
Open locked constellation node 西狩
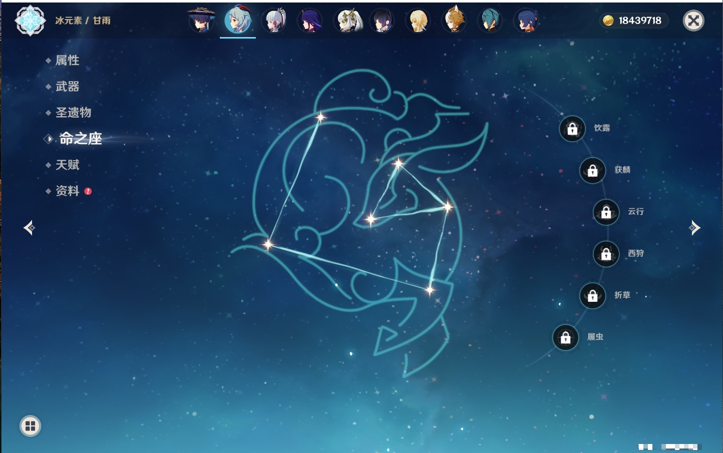pyautogui.click(x=606, y=254)
